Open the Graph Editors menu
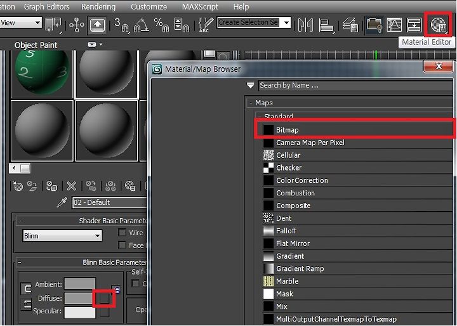Image resolution: width=457 pixels, height=326 pixels. [46, 6]
